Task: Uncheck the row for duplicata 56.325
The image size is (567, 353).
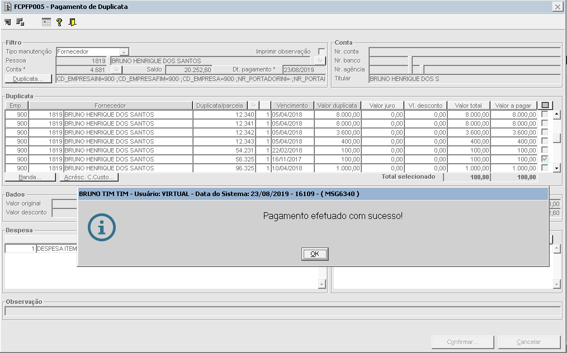Action: point(545,159)
